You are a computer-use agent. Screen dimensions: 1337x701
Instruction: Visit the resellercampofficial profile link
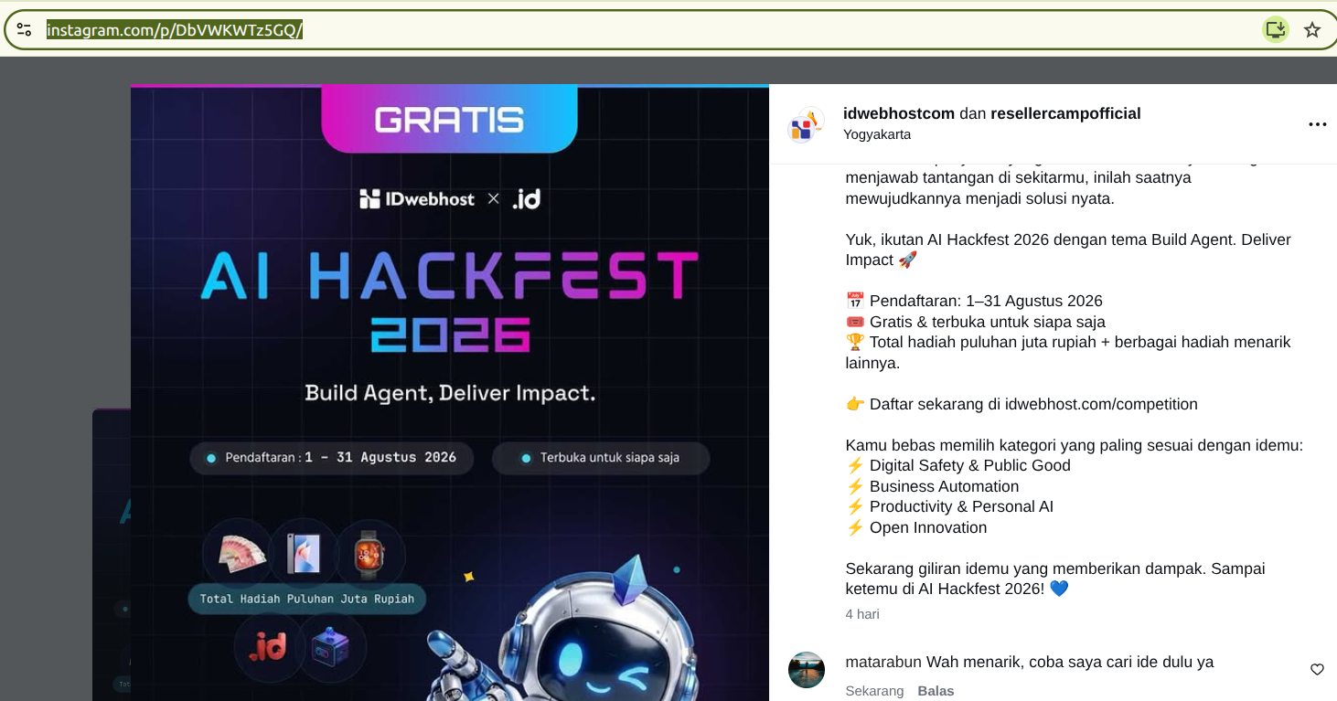pyautogui.click(x=1065, y=113)
